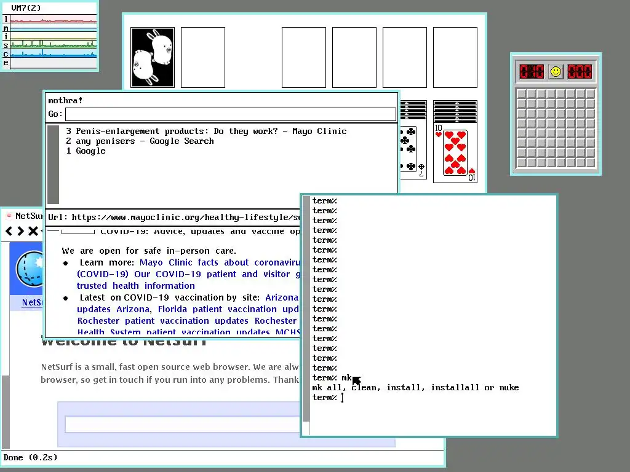Click the Minesweeper mine counter display
Image resolution: width=630 pixels, height=472 pixels.
(532, 72)
